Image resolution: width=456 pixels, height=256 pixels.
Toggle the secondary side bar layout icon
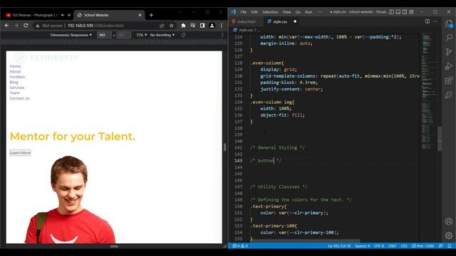405,12
